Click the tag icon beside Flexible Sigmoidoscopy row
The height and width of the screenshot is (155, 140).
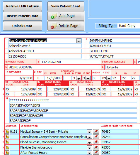pos(7,147)
